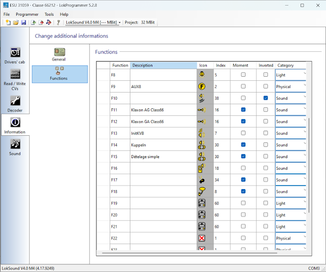Click the vertical scrollbar of the table
This screenshot has height=272, width=326.
[x=309, y=165]
